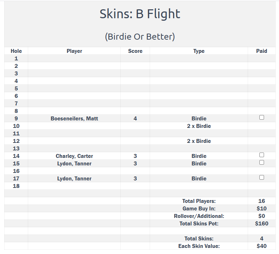279x254 pixels.
Task: Tick the Paid checkbox for Charley, Carter
Action: pyautogui.click(x=262, y=155)
